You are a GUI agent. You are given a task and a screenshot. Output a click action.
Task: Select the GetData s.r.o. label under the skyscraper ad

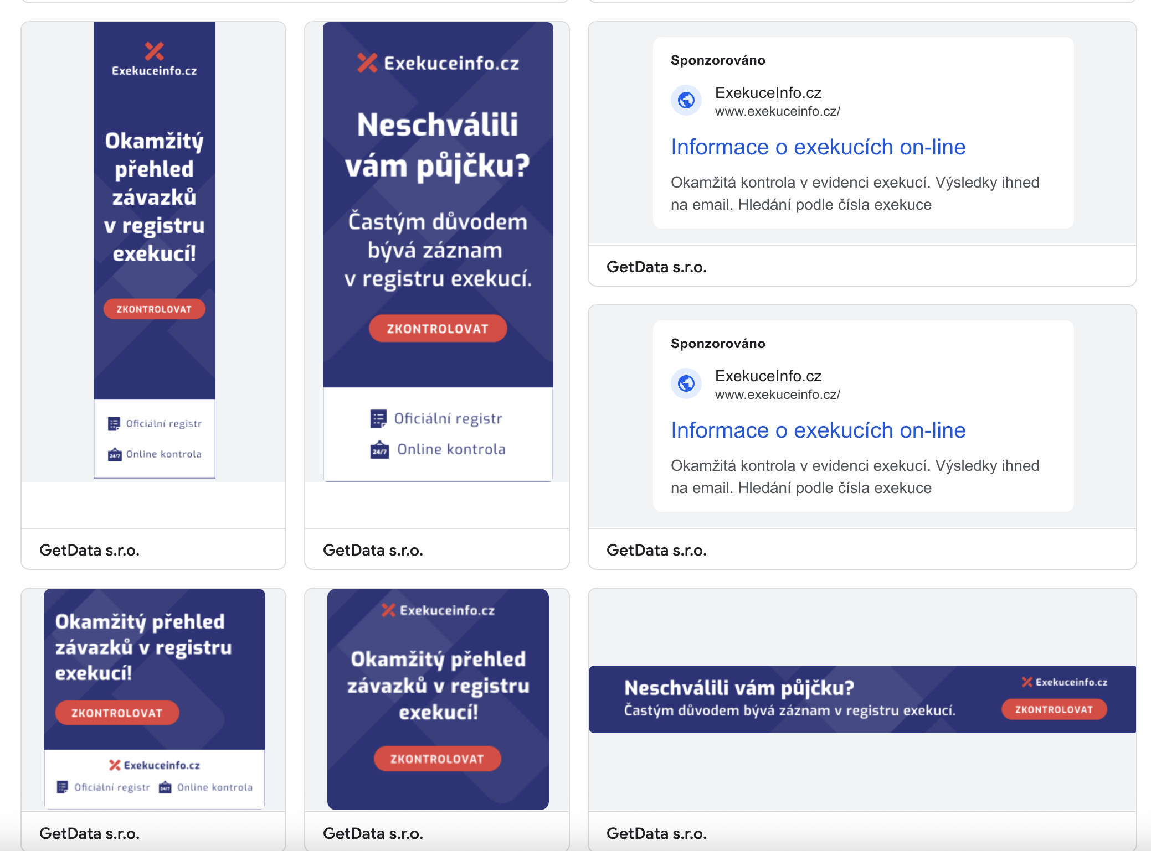(x=89, y=550)
